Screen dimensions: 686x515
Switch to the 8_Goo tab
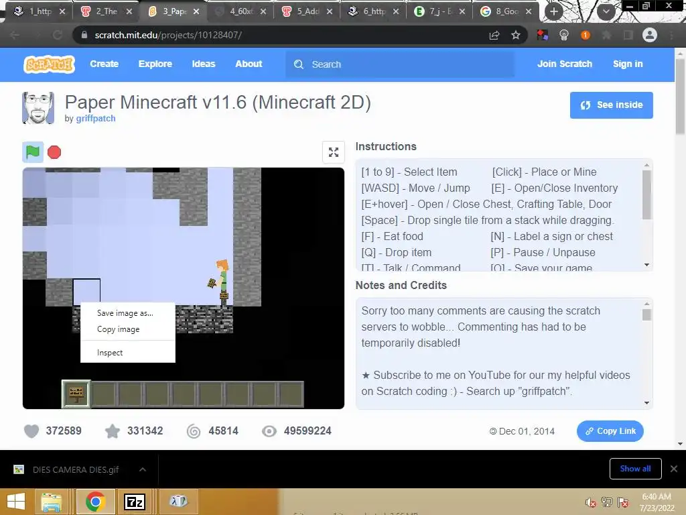tap(506, 11)
